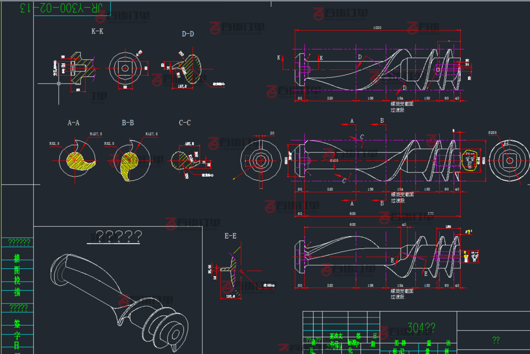Click the K-K section view label
This screenshot has width=530, height=354.
[97, 31]
